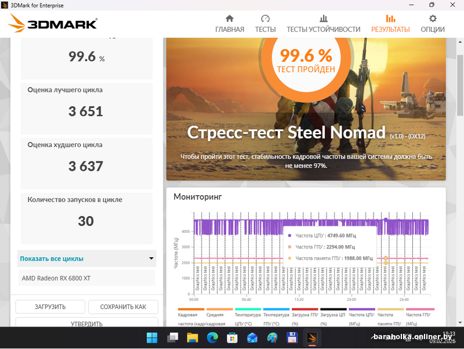Open Microsoft Store from the taskbar

(x=233, y=338)
